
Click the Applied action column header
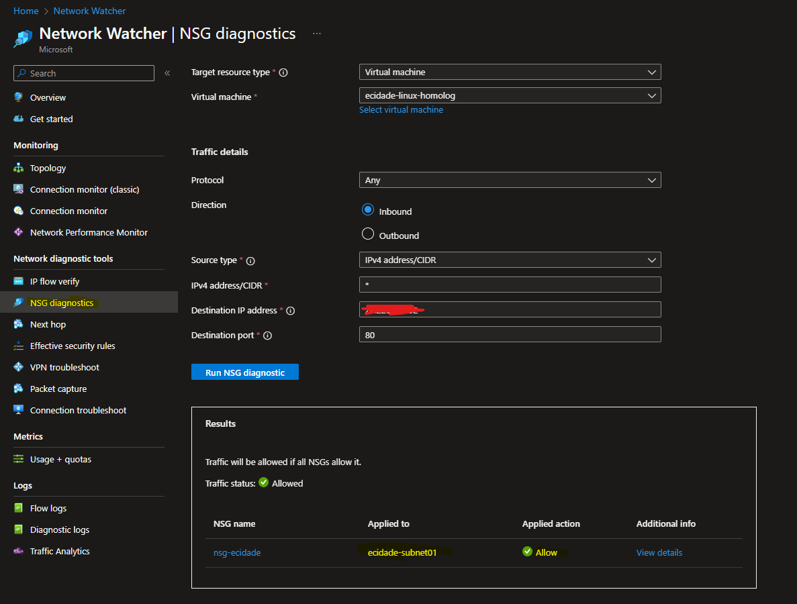coord(551,523)
